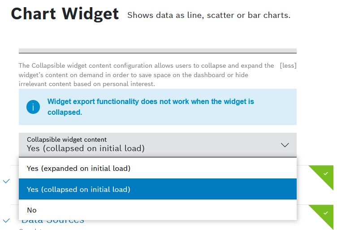Image resolution: width=337 pixels, height=230 pixels.
Task: Click the blue info circle icon
Action: click(x=33, y=107)
